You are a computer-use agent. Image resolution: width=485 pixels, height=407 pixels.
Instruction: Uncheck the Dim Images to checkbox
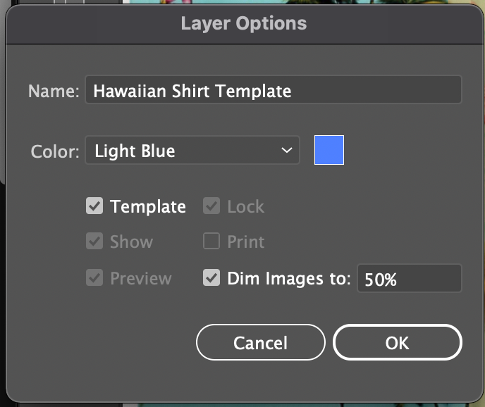(x=211, y=277)
